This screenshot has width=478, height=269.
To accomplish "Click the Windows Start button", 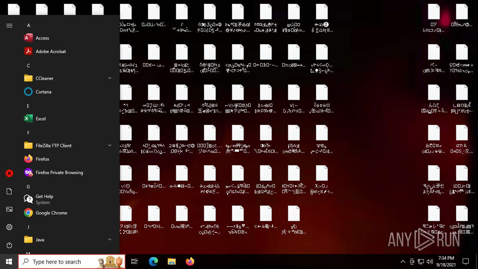I will coord(9,262).
